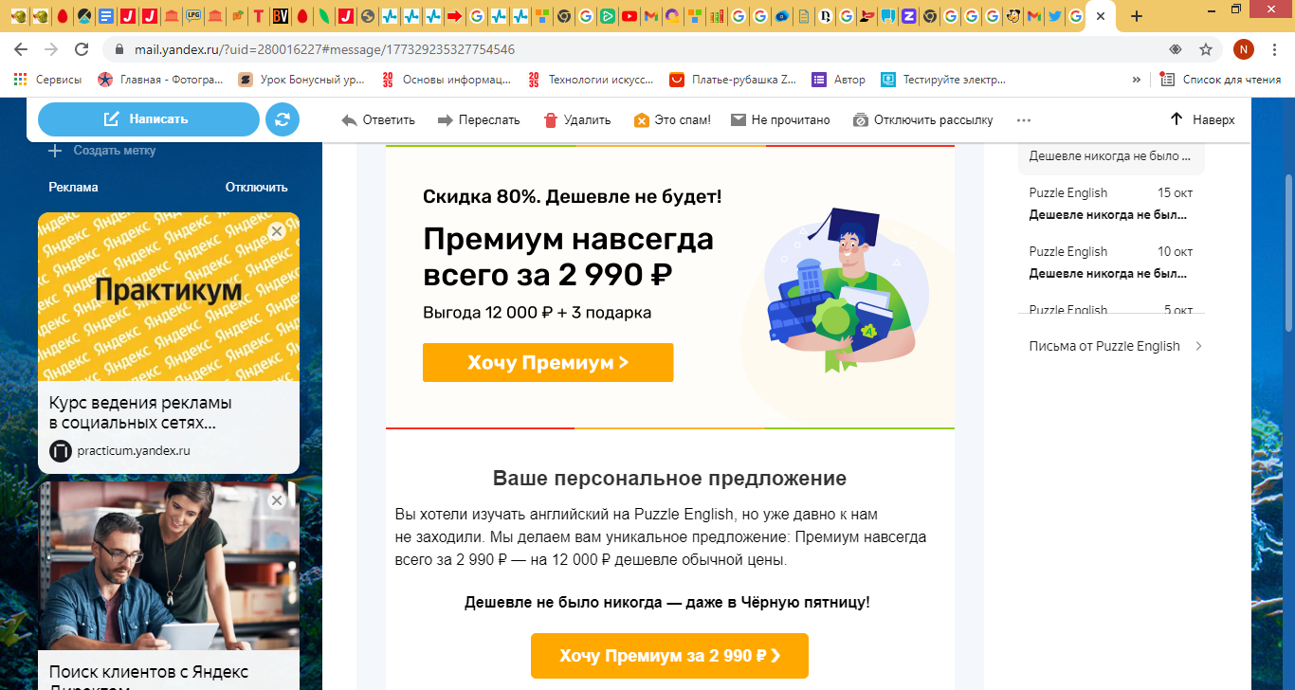1295x690 pixels.
Task: Open the Практикум ad image
Action: pyautogui.click(x=169, y=297)
